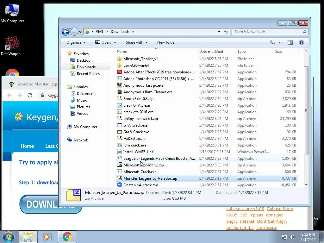Viewport: 324px width, 243px height.
Task: Click crack GTA 5.exe icon
Action: click(x=119, y=105)
